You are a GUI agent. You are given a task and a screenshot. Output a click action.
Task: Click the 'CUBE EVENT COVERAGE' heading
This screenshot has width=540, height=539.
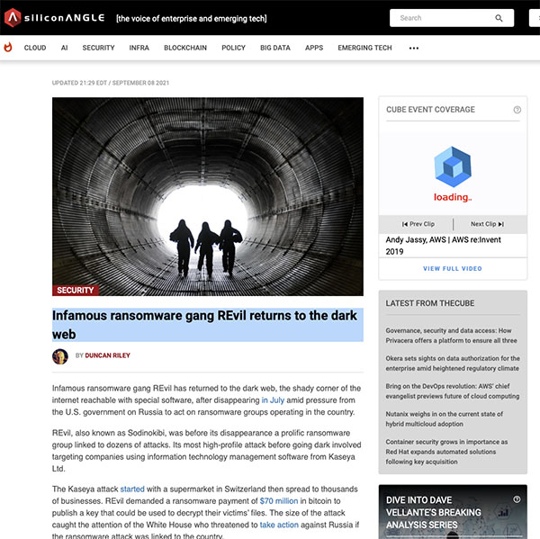(x=430, y=110)
